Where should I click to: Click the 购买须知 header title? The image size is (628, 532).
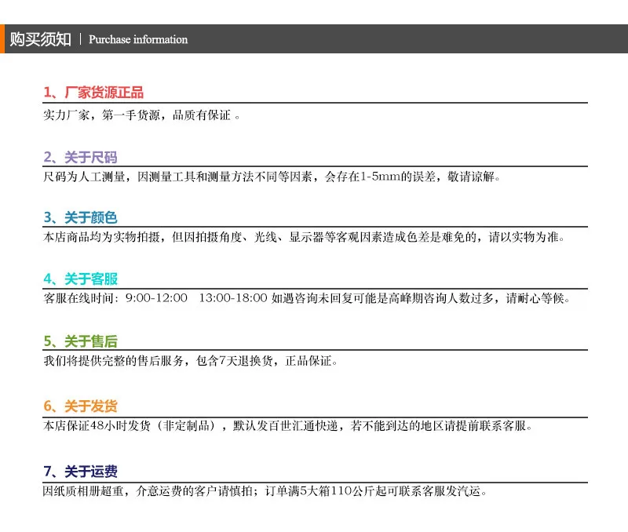pos(41,39)
